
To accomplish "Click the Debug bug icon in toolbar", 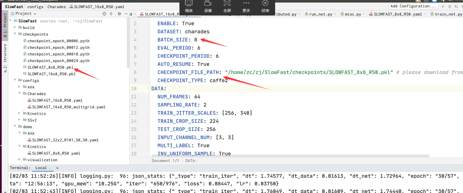I will pyautogui.click(x=450, y=6).
